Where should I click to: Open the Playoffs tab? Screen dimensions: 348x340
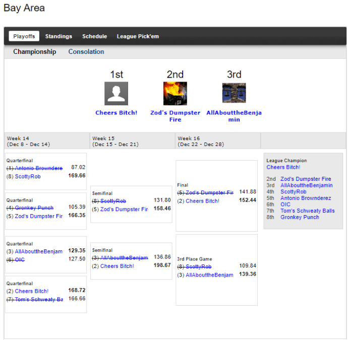24,36
